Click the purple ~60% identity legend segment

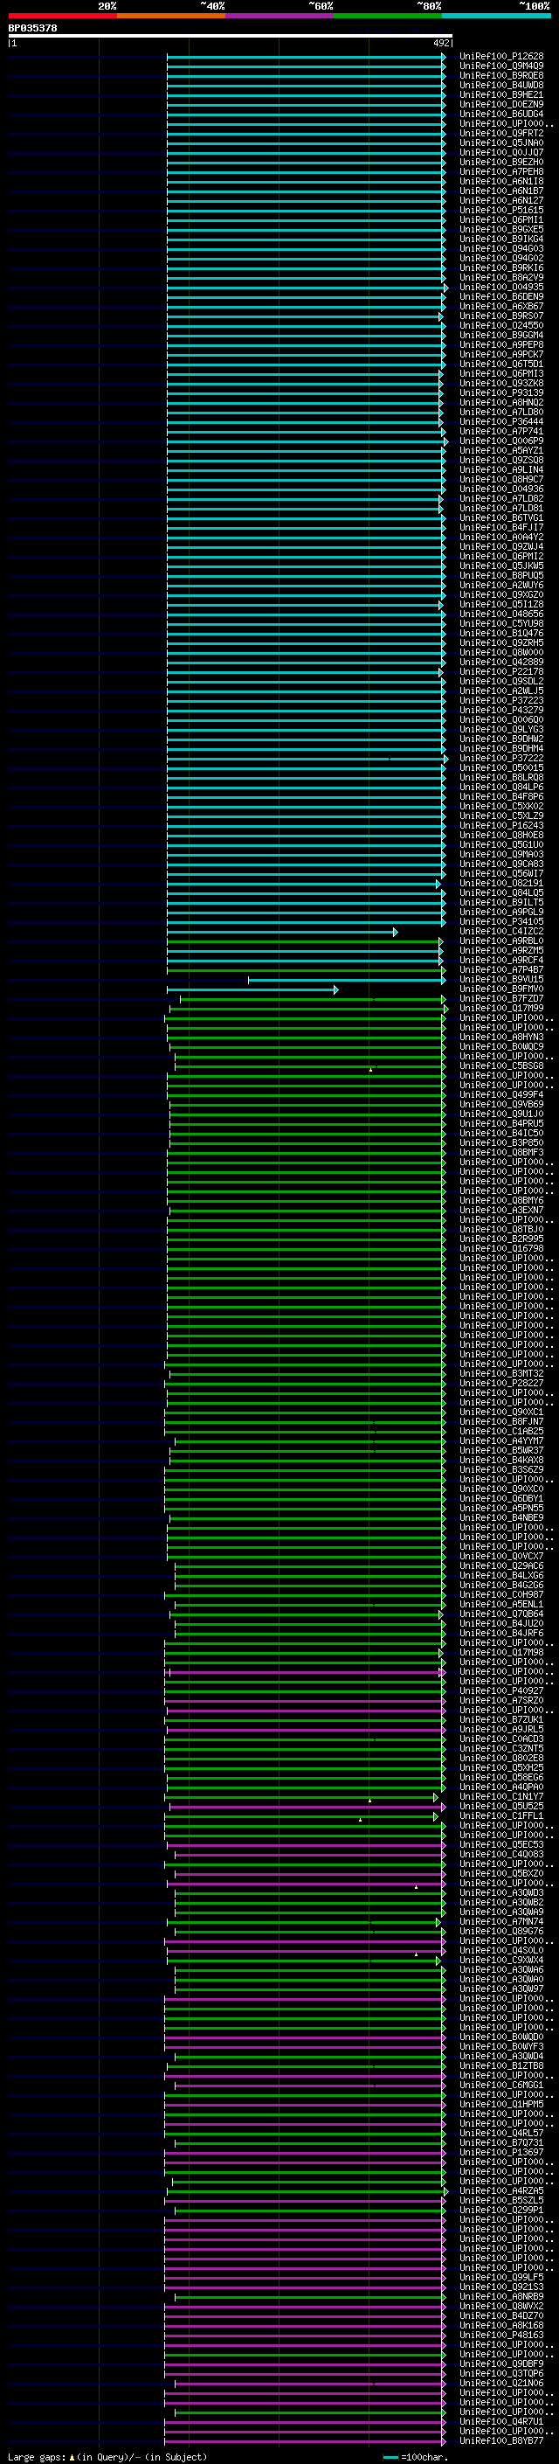tap(280, 16)
